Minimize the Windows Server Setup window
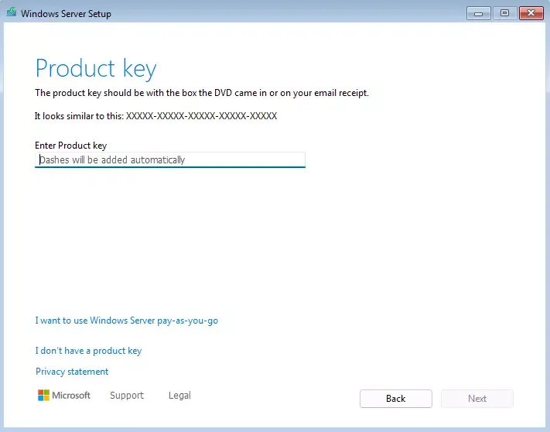This screenshot has height=432, width=550. point(478,13)
